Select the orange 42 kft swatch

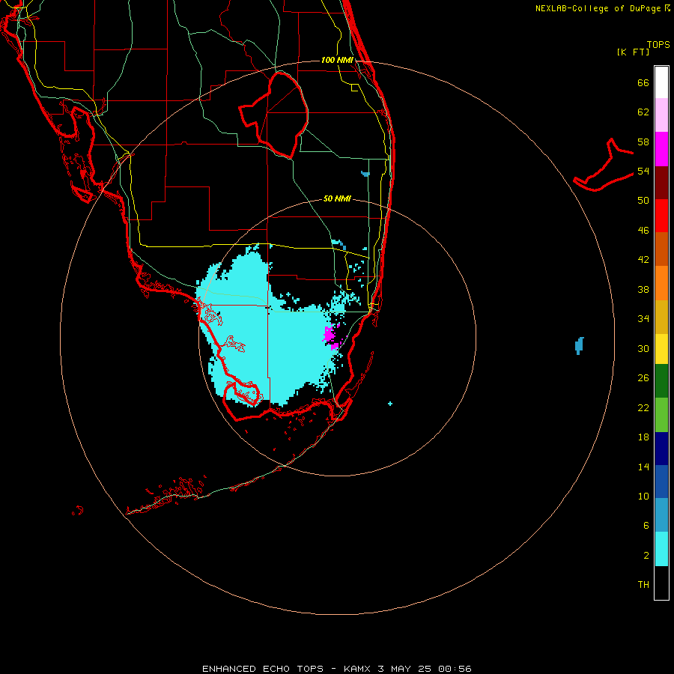pos(661,283)
